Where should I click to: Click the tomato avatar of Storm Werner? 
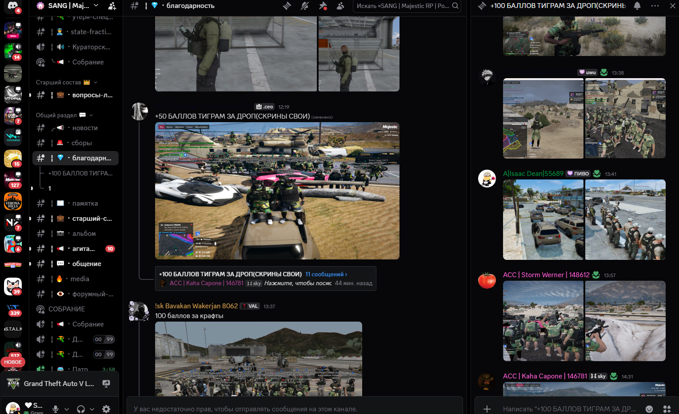coord(487,280)
